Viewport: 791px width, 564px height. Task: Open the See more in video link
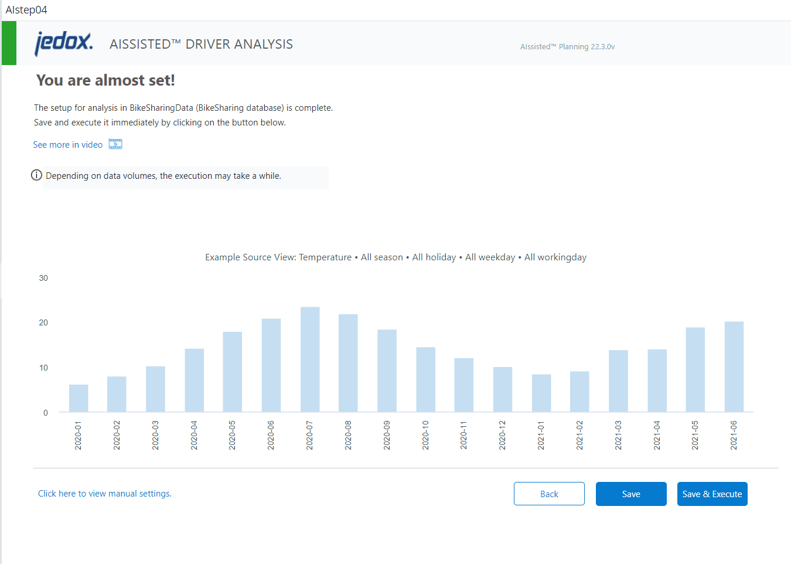[68, 145]
